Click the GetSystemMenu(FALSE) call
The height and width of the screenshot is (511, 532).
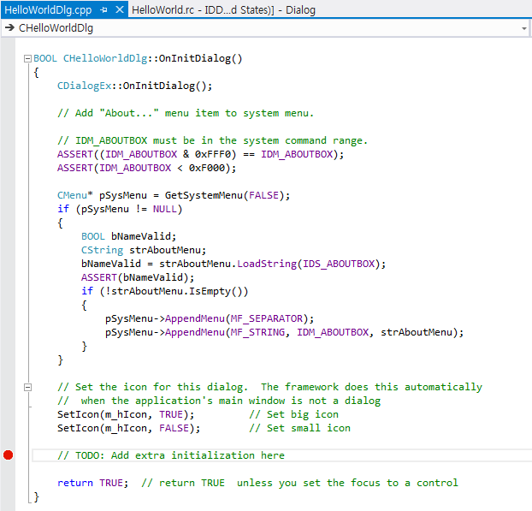[228, 195]
